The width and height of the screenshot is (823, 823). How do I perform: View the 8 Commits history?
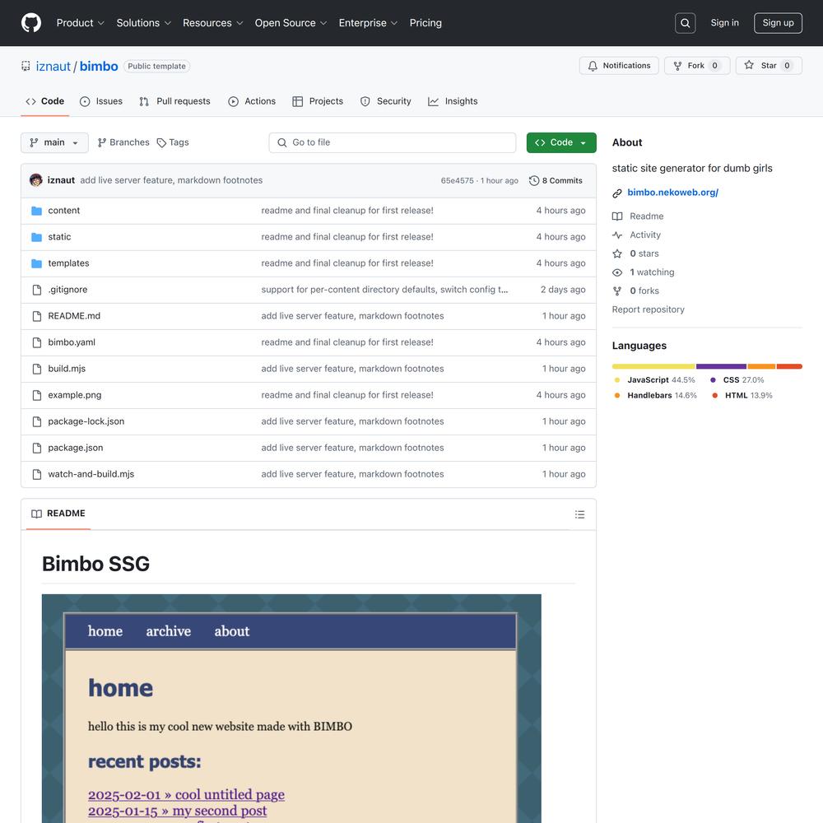556,180
